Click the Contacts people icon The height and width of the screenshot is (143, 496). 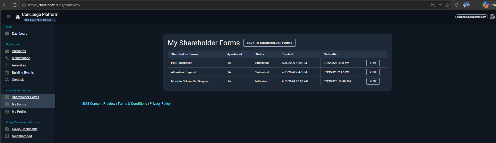tap(7, 80)
